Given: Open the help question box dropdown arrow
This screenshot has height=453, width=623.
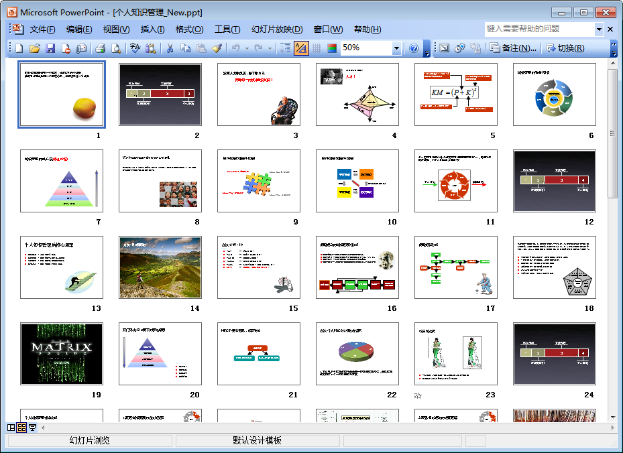Looking at the screenshot, I should coord(599,29).
